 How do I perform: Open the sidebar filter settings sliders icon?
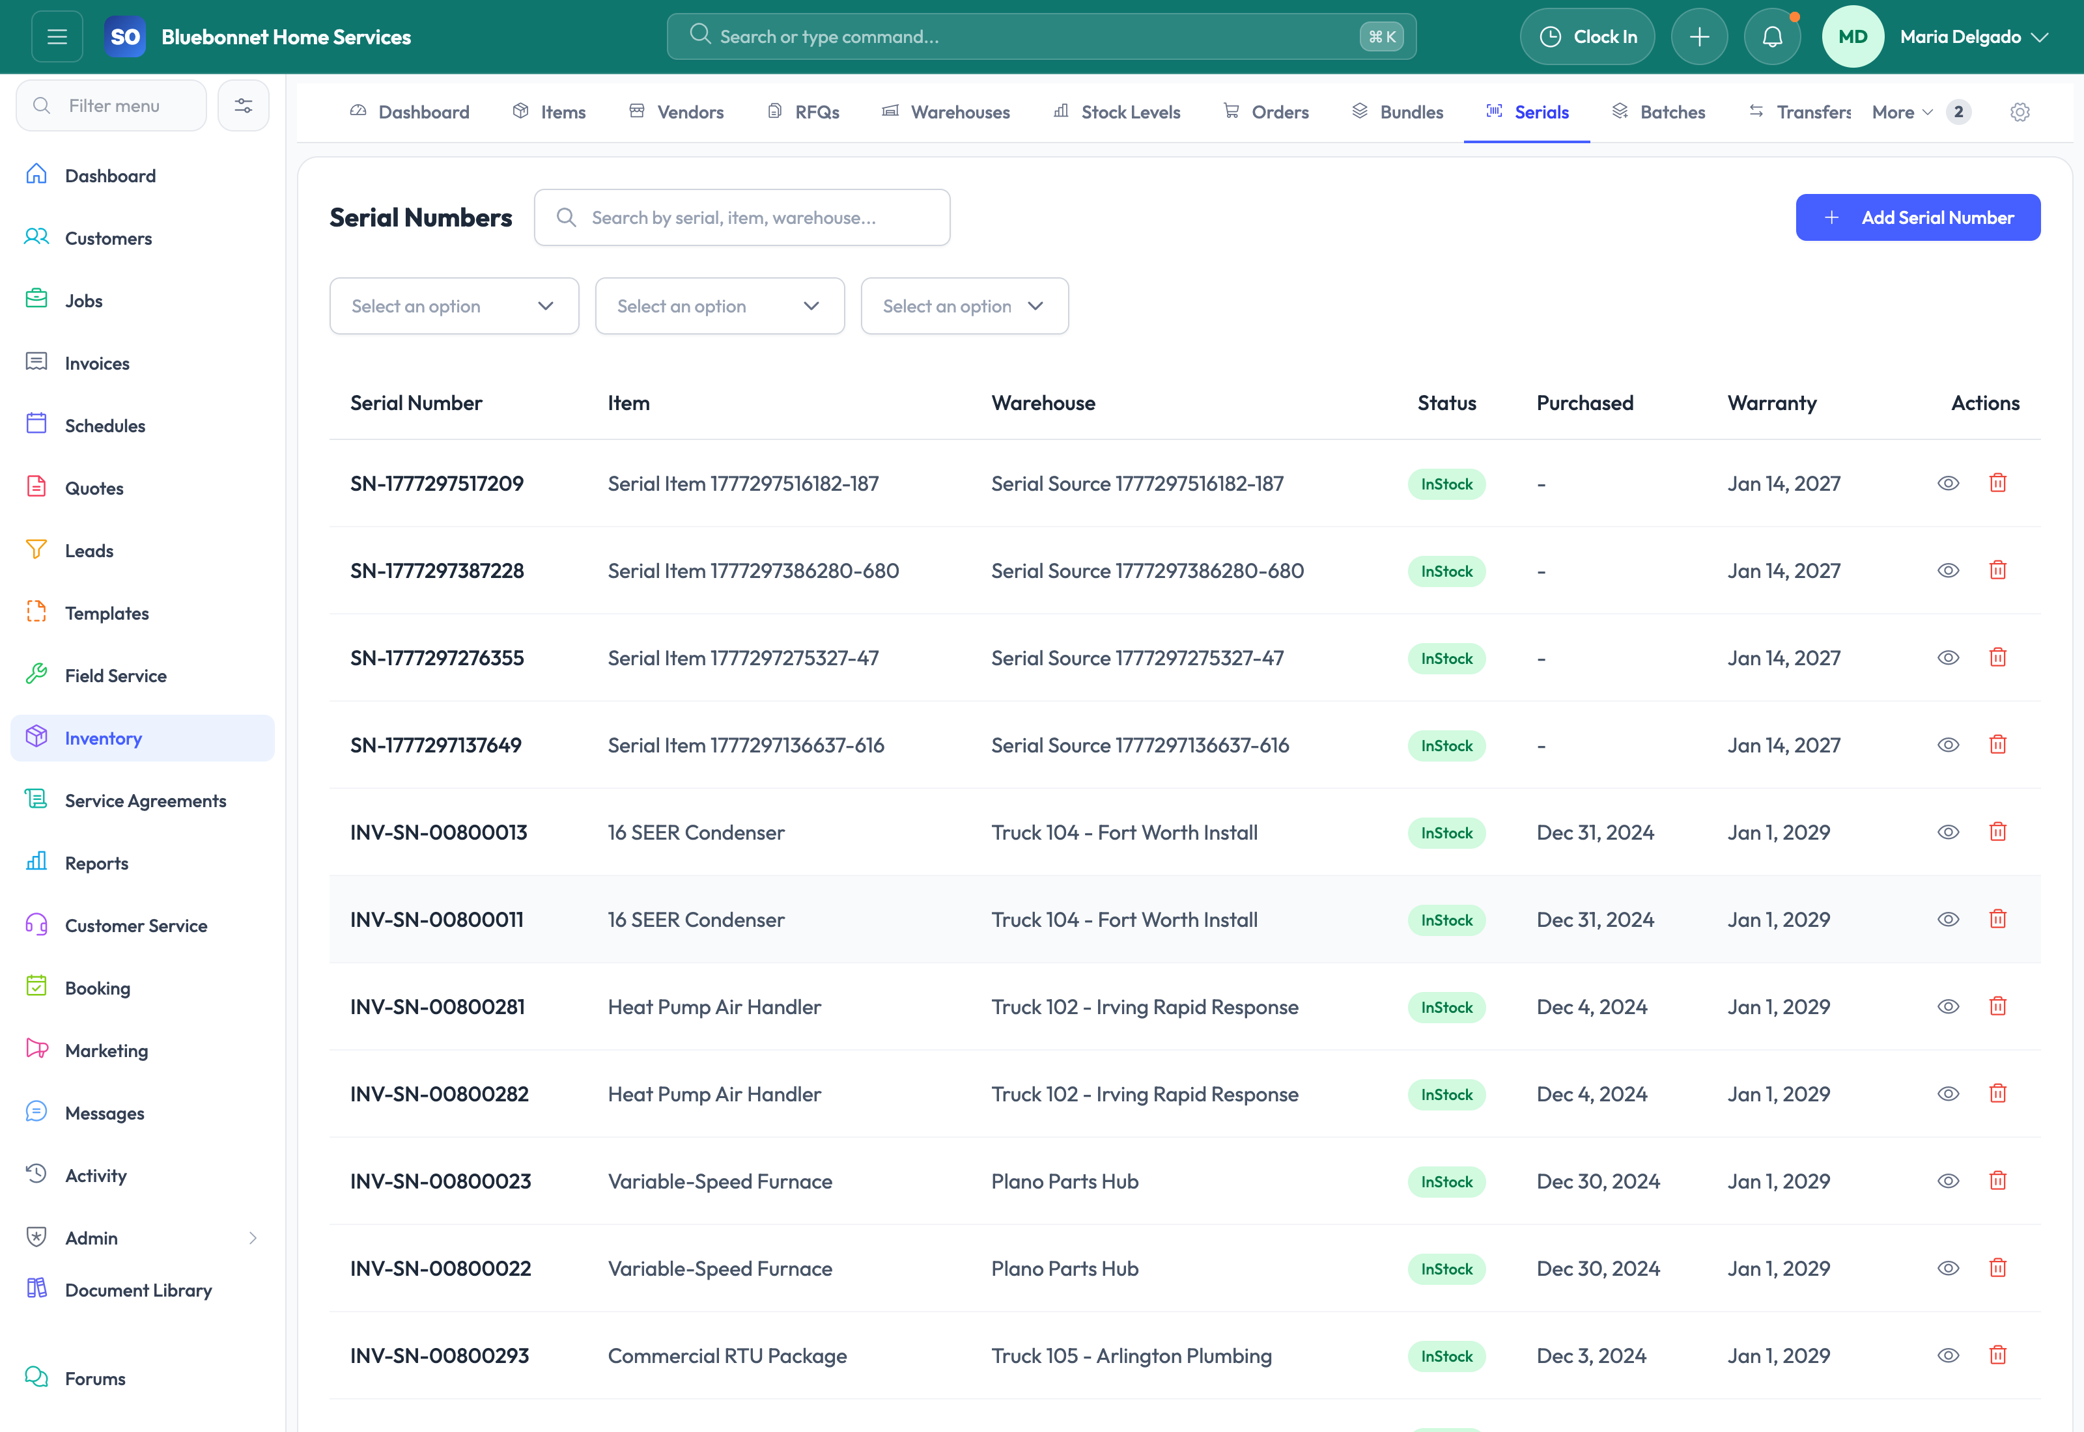243,106
